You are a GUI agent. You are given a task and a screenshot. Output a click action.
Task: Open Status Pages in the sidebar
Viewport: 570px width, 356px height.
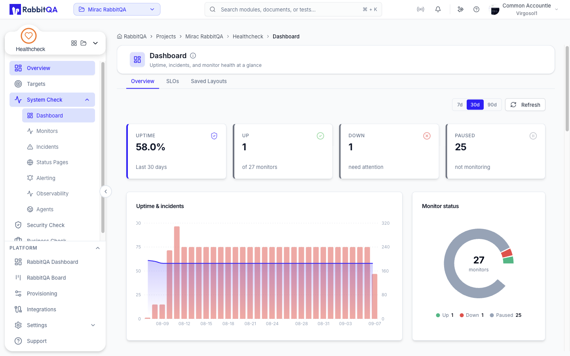[x=59, y=162]
